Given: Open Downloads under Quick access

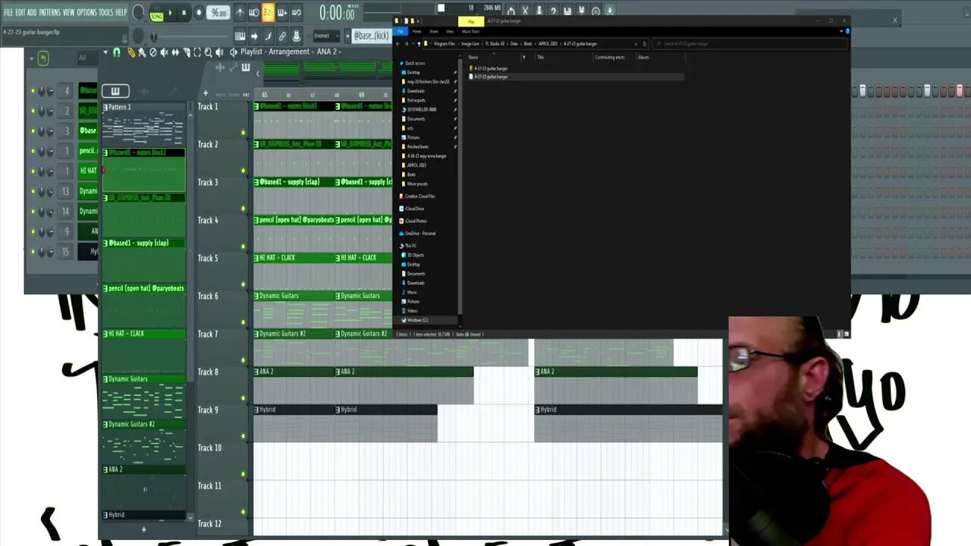Looking at the screenshot, I should (x=416, y=91).
